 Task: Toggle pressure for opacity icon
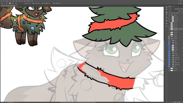point(33,3)
